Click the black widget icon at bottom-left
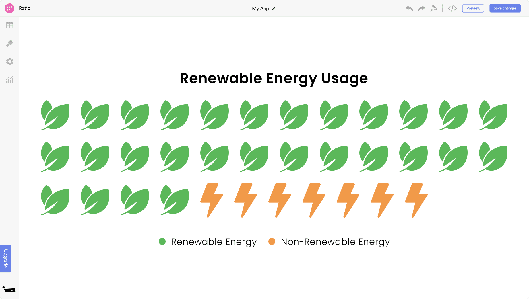529x299 pixels. pyautogui.click(x=9, y=290)
